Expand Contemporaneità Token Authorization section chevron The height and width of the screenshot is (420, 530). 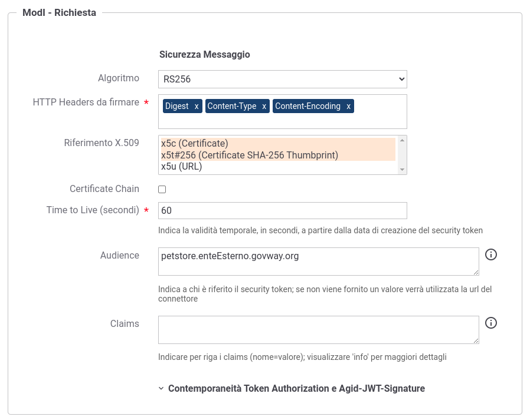click(161, 388)
